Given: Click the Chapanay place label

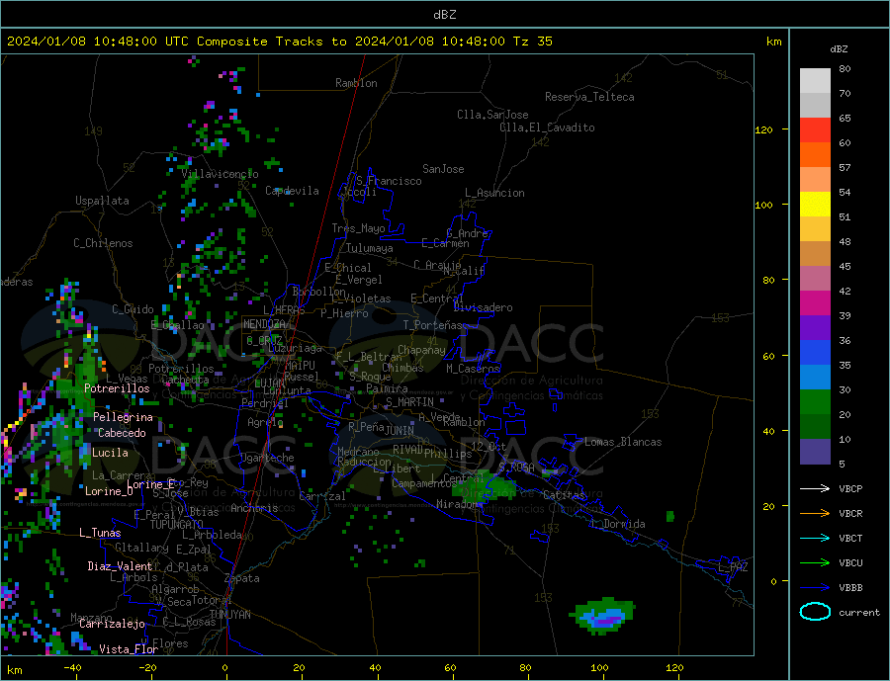Looking at the screenshot, I should 421,350.
